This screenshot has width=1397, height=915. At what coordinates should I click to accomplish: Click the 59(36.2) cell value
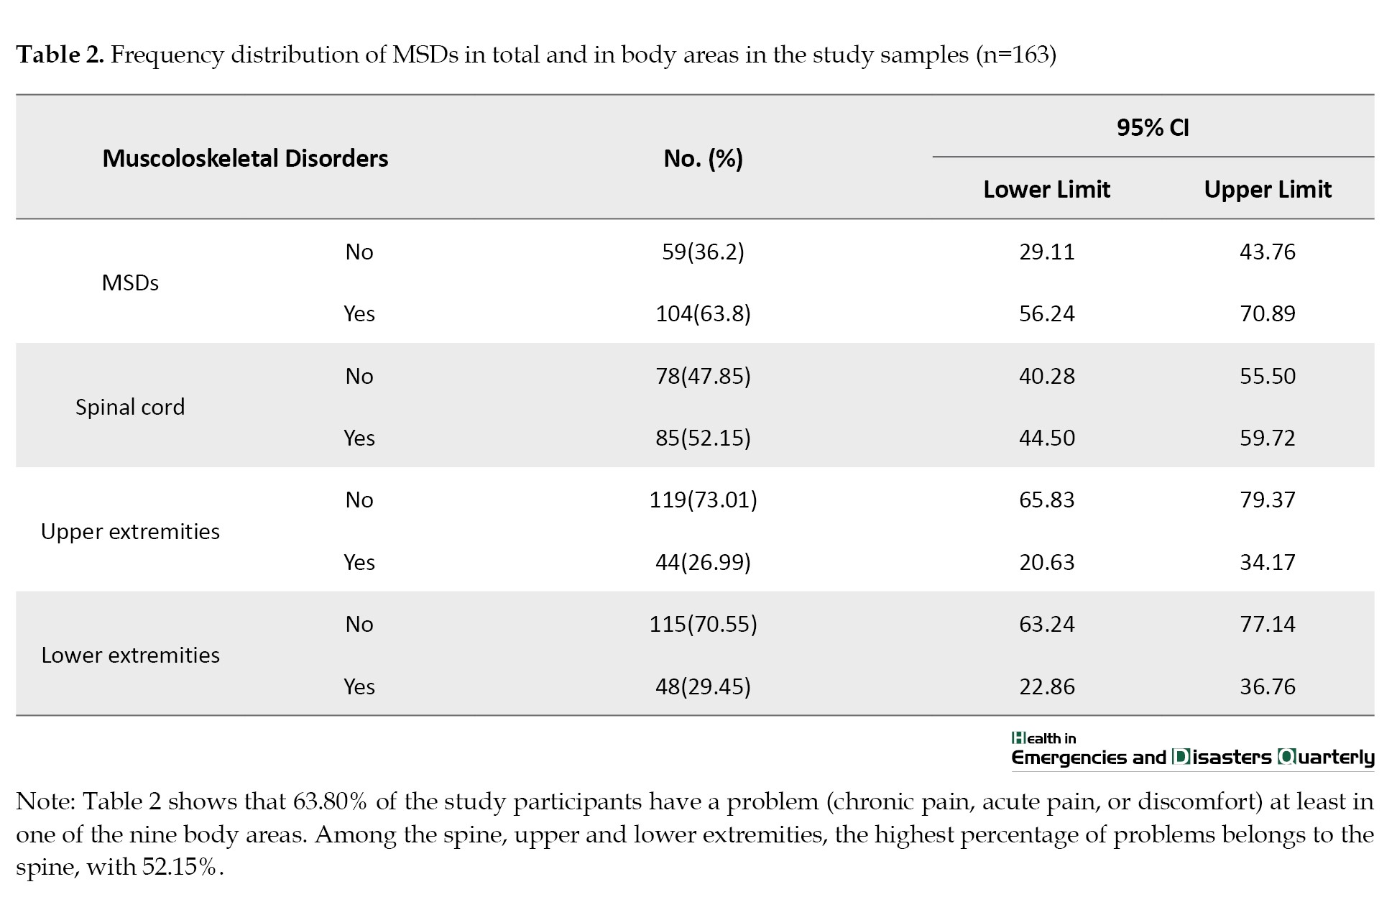point(703,252)
